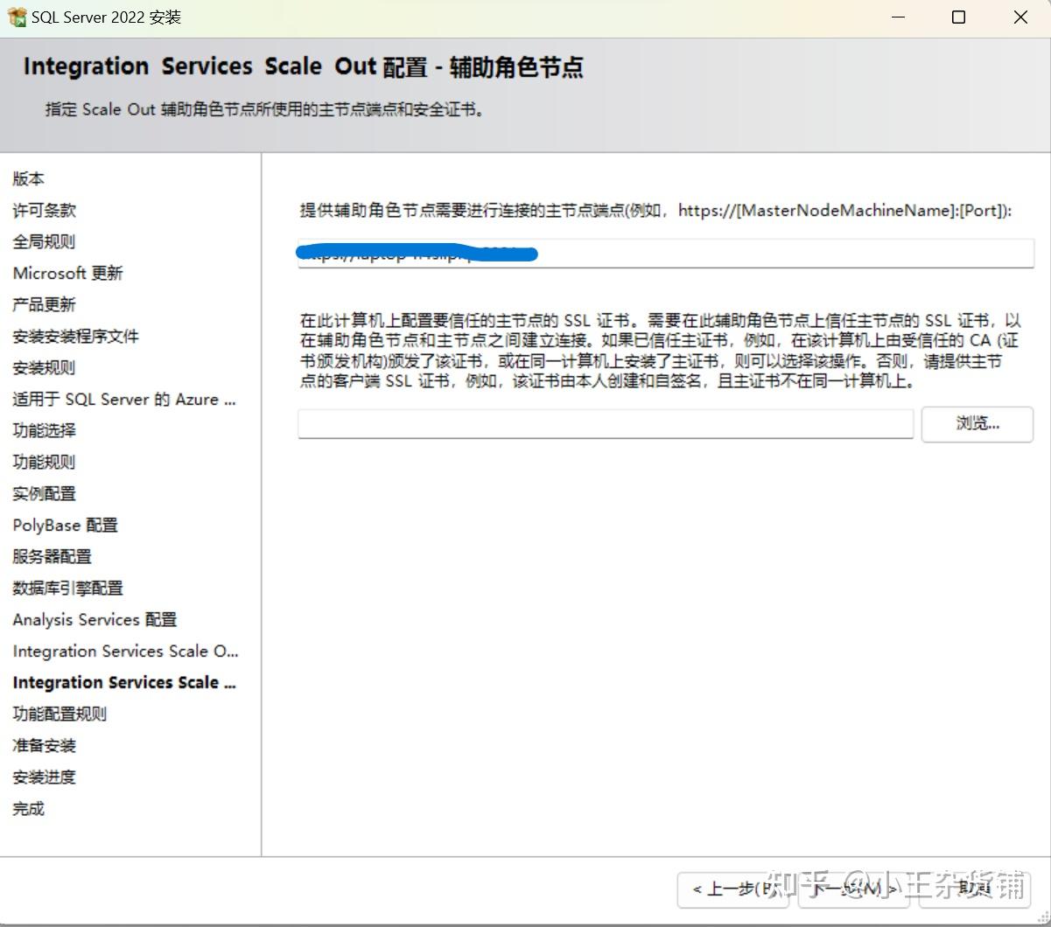The height and width of the screenshot is (927, 1051).
Task: Select the PolyBase 配置 step
Action: tap(65, 525)
